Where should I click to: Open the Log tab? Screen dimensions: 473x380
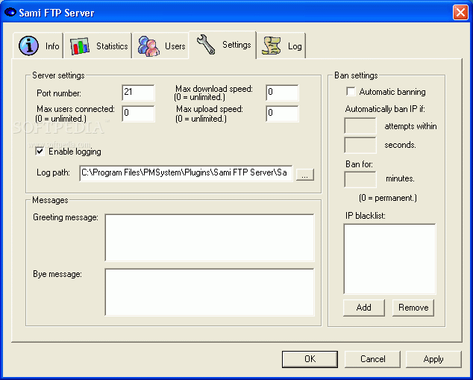point(281,46)
